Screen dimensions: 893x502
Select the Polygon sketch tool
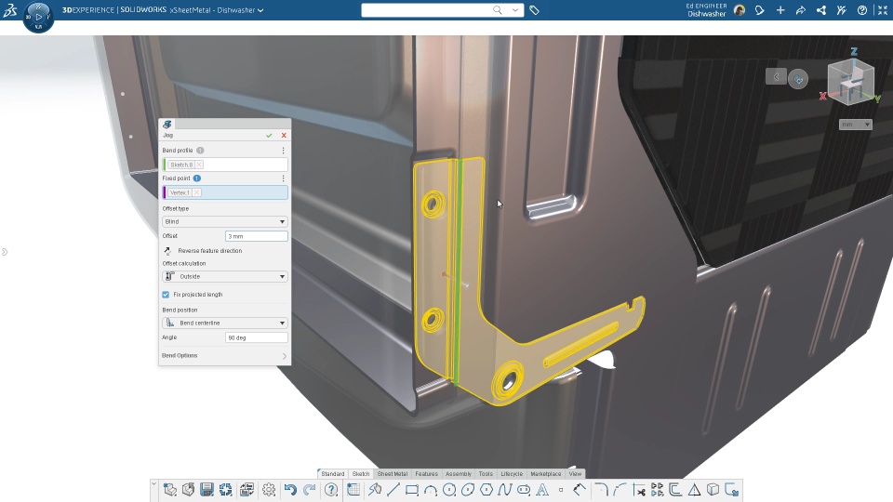(486, 490)
